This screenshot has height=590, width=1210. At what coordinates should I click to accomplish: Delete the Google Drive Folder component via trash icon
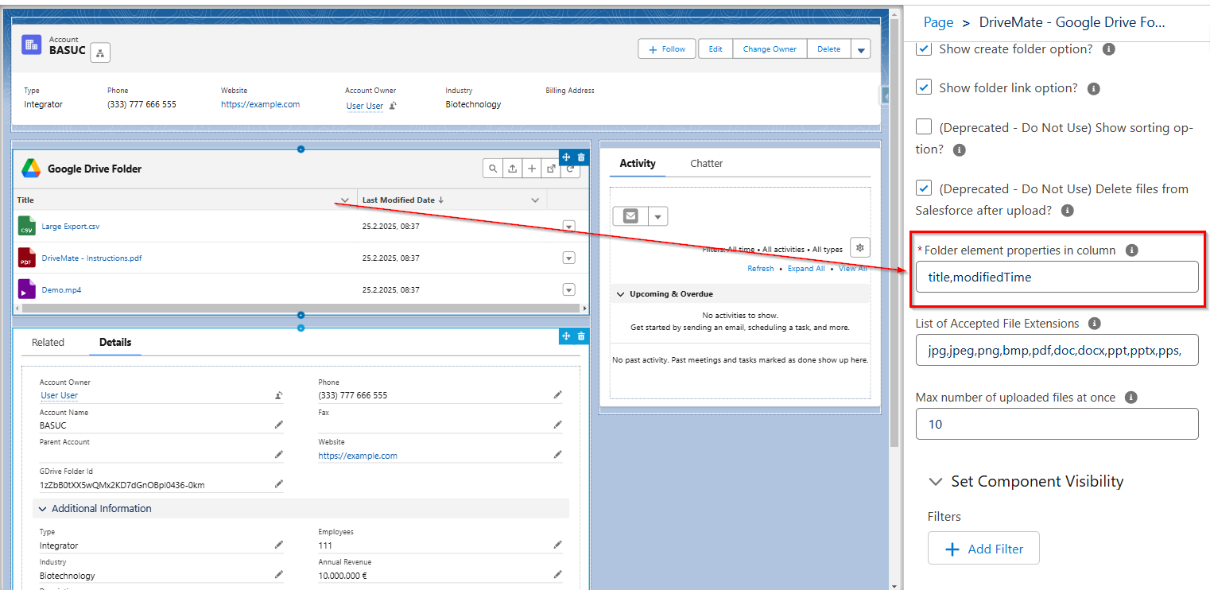click(x=581, y=157)
